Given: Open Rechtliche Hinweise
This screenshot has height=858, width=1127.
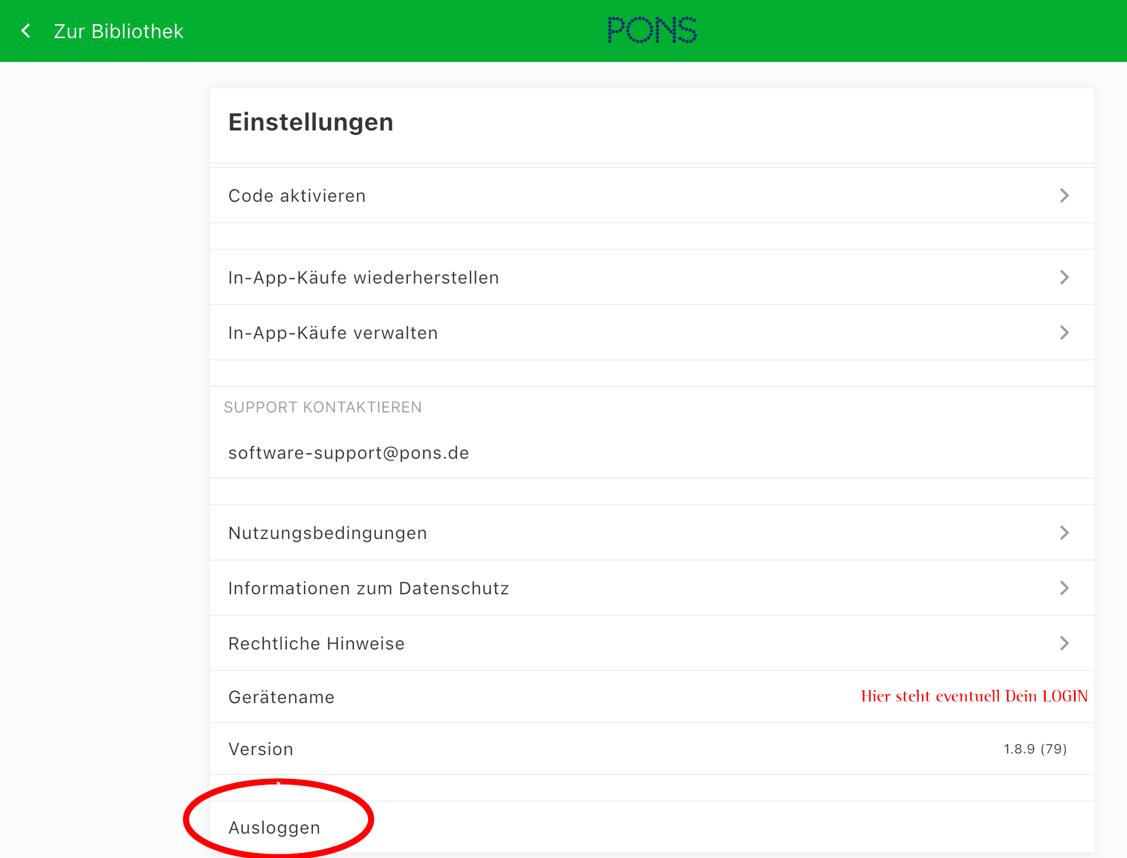Looking at the screenshot, I should click(x=316, y=643).
